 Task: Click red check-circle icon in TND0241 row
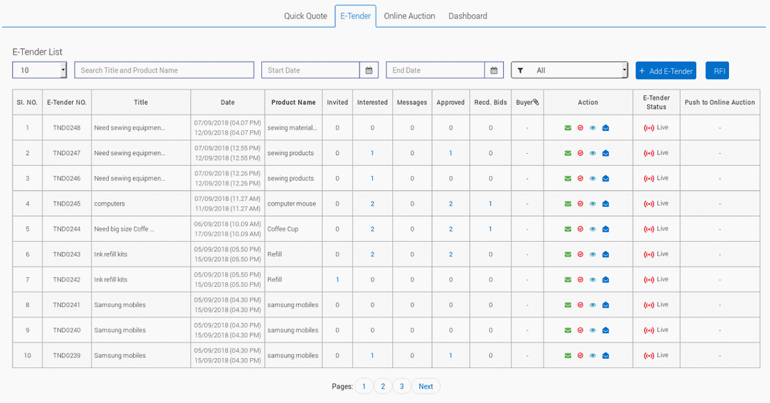(x=581, y=305)
